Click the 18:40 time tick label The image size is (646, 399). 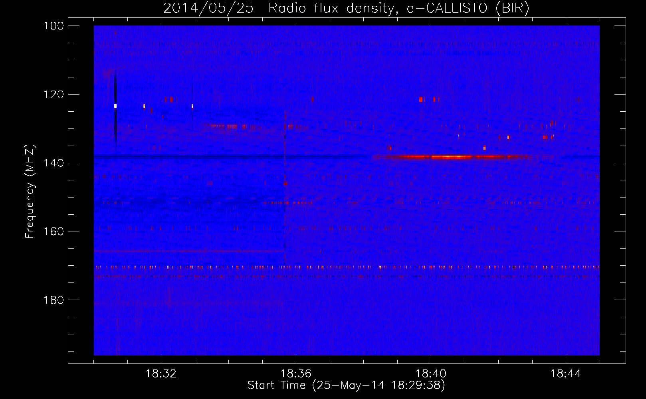pos(431,374)
